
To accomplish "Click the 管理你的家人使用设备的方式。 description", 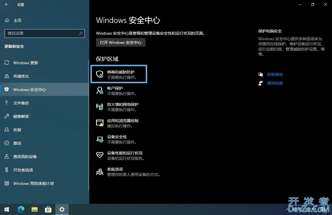I will [x=134, y=175].
